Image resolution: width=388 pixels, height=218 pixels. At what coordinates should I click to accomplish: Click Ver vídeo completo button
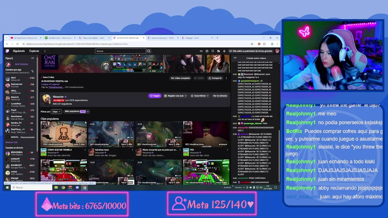[180, 78]
